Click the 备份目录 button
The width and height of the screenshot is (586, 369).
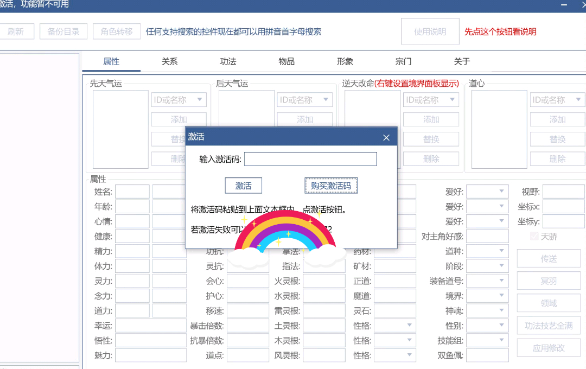63,31
